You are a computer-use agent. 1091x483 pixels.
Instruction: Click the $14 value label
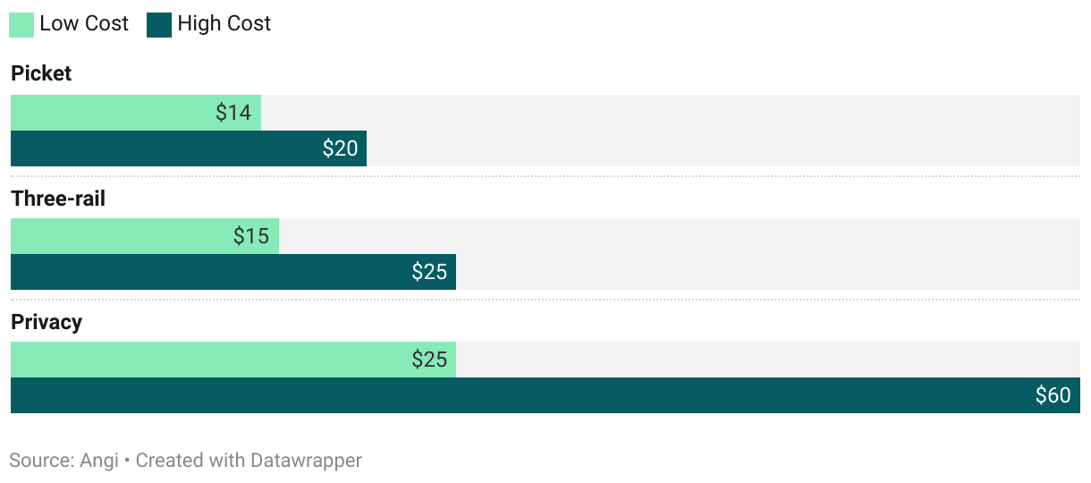(233, 113)
